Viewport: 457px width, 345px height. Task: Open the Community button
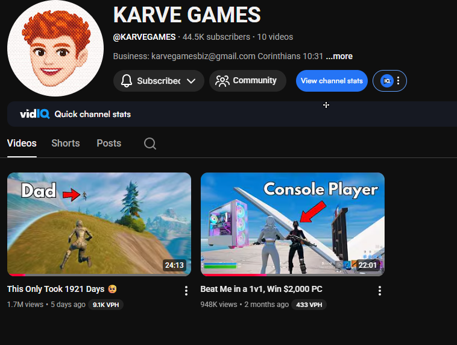click(x=248, y=80)
